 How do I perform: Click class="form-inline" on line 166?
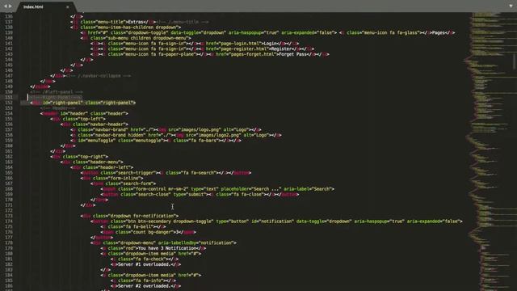(x=118, y=178)
